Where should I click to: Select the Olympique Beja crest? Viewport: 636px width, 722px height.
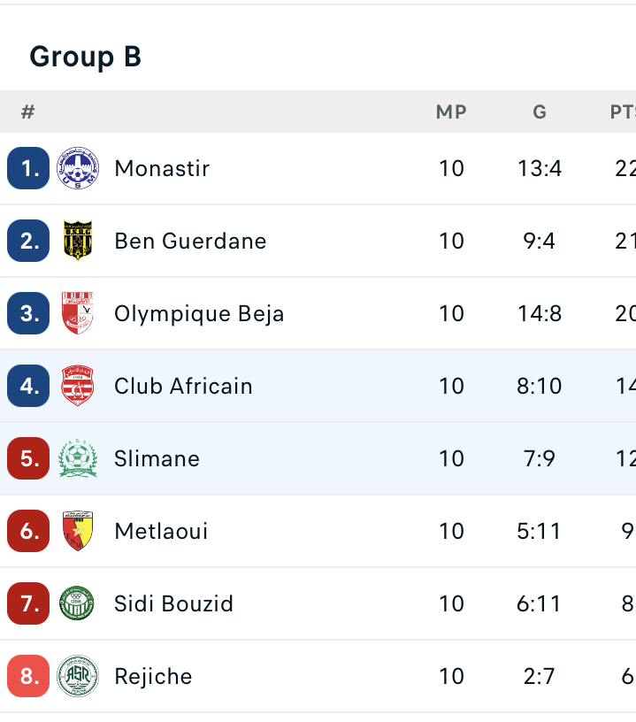(x=77, y=313)
